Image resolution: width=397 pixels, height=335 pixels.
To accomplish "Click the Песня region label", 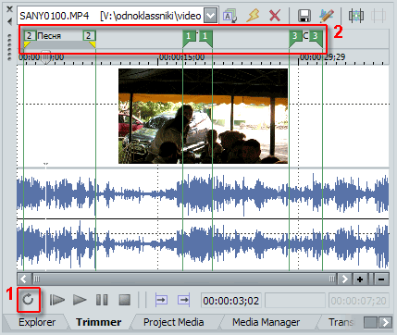I will 49,36.
